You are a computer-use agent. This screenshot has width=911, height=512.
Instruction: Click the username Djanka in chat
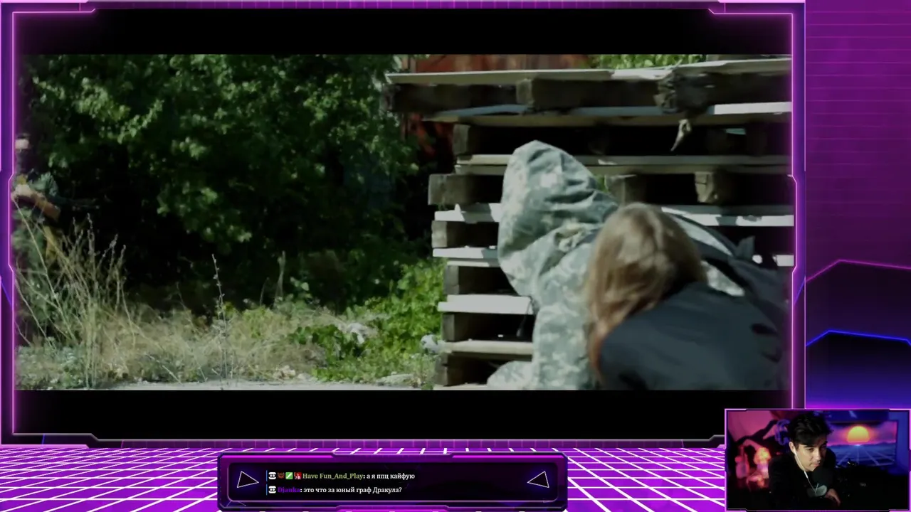[288, 490]
